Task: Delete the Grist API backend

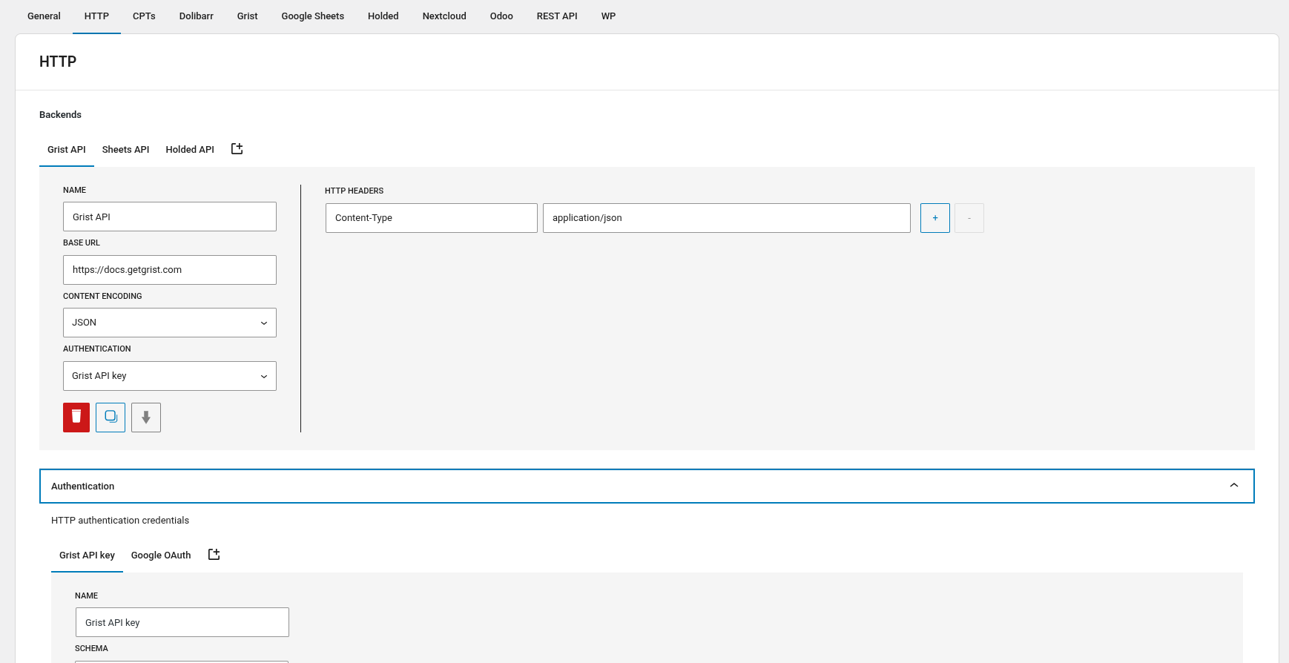Action: pos(76,418)
